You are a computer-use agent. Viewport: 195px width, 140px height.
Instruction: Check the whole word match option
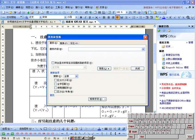pyautogui.click(x=55, y=84)
